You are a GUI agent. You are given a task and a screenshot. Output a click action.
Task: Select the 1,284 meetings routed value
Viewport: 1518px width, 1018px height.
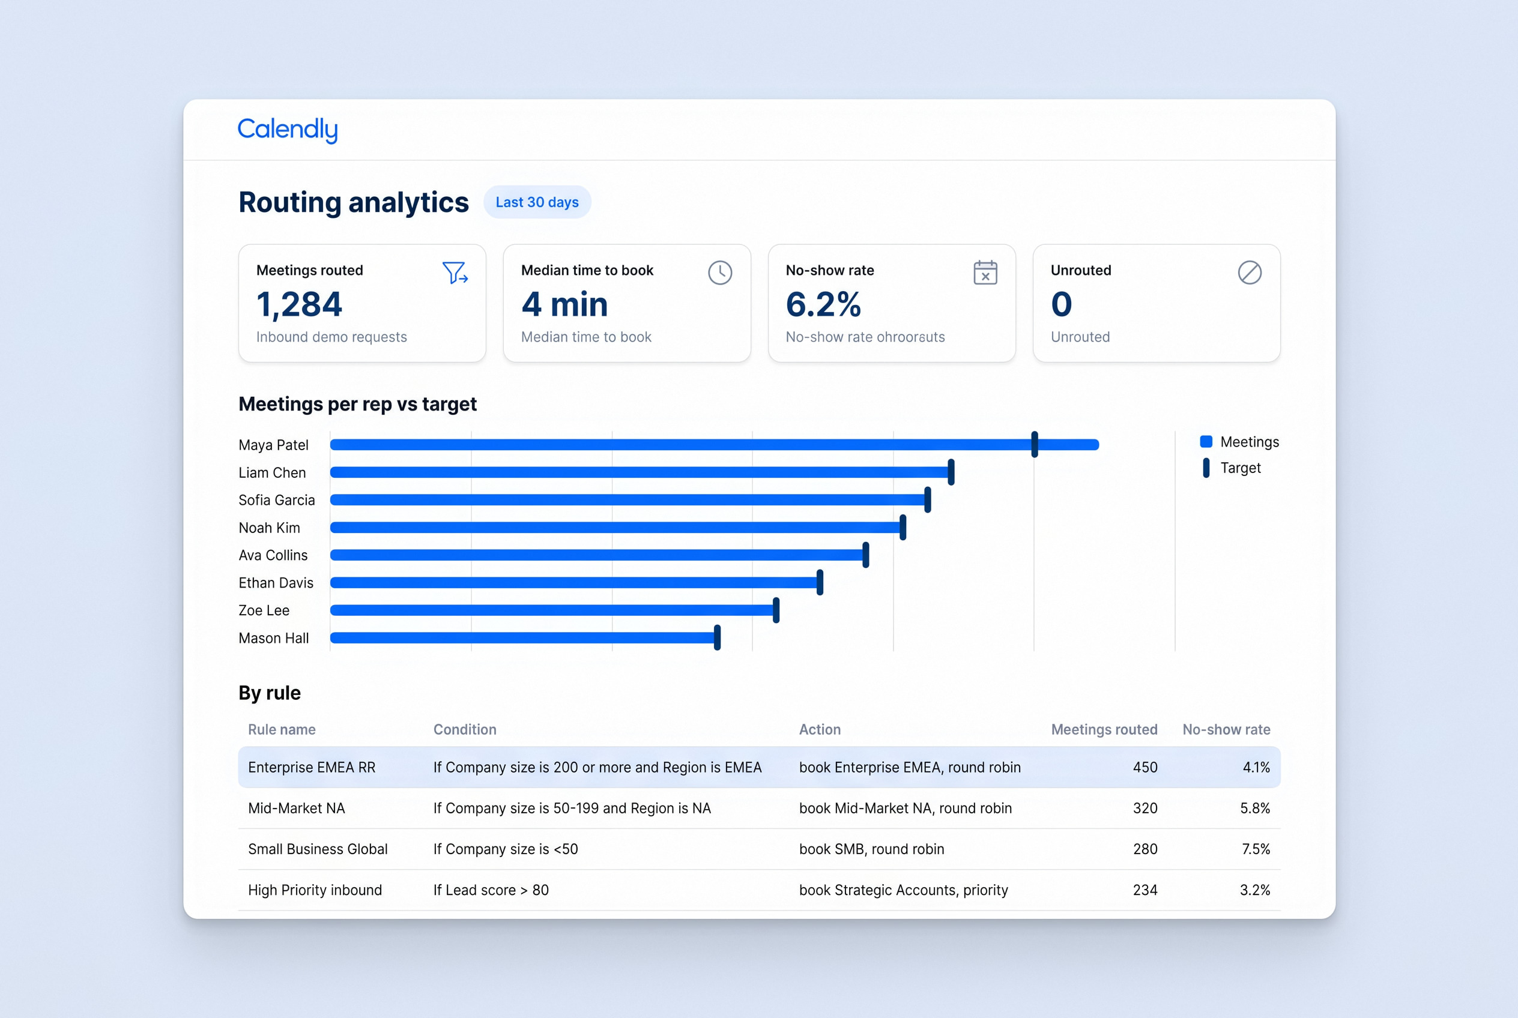[x=299, y=304]
